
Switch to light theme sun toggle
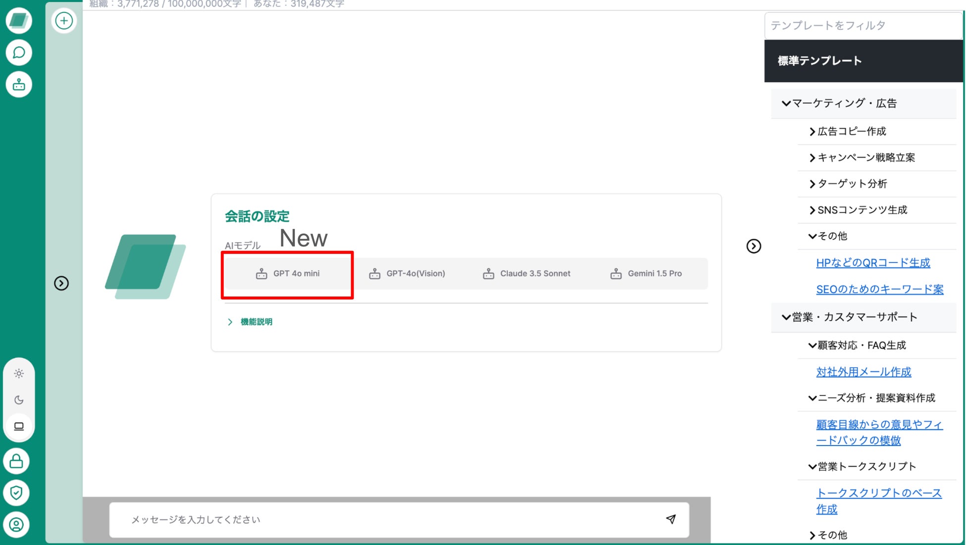pos(19,374)
